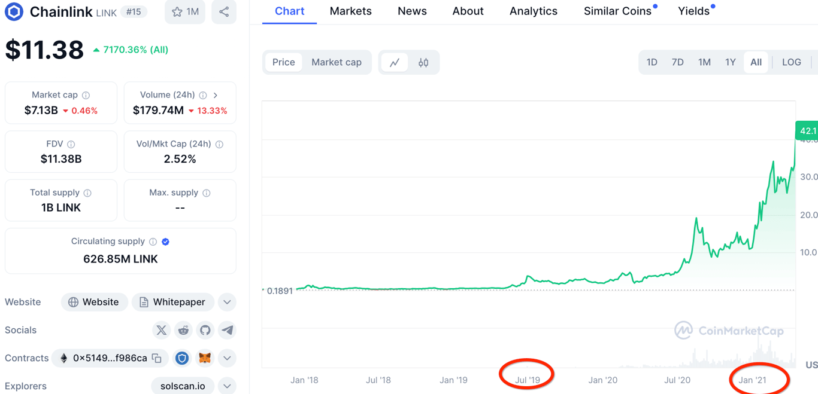
Task: Open the Reddit social link
Action: [183, 330]
